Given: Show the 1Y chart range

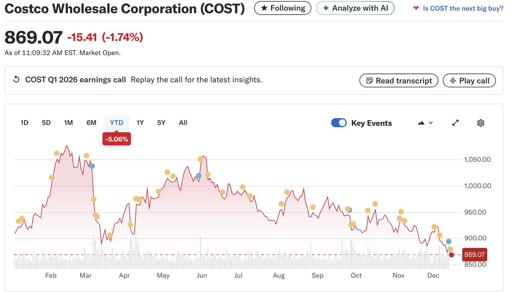Looking at the screenshot, I should click(140, 123).
